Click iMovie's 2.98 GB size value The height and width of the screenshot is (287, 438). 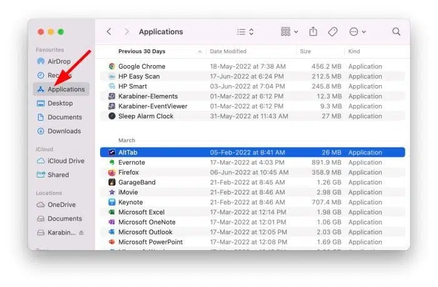coord(329,192)
